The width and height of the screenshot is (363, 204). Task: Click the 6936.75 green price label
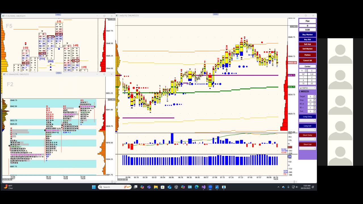pos(292,87)
